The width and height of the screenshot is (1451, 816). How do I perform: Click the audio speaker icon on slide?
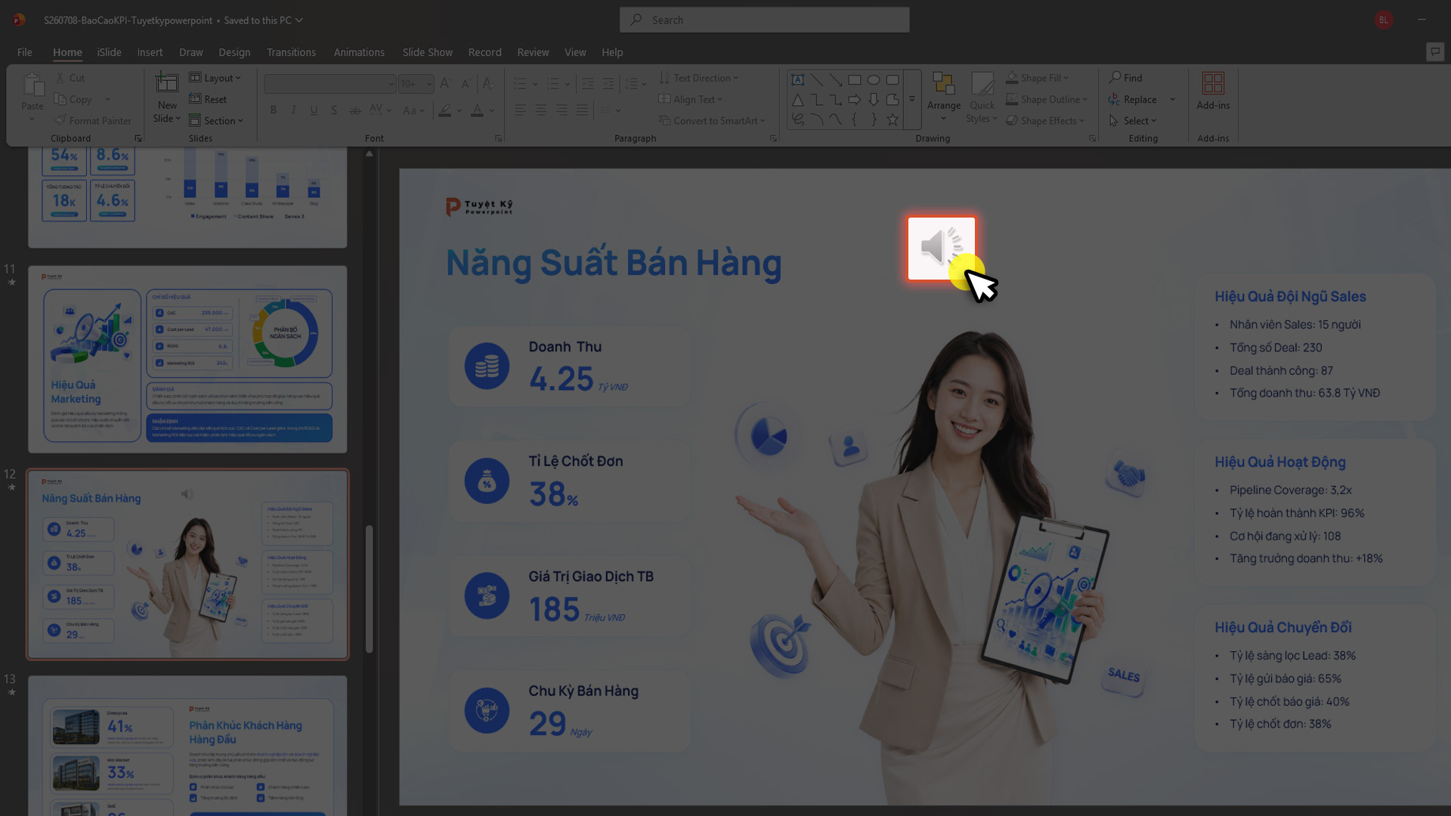click(941, 249)
